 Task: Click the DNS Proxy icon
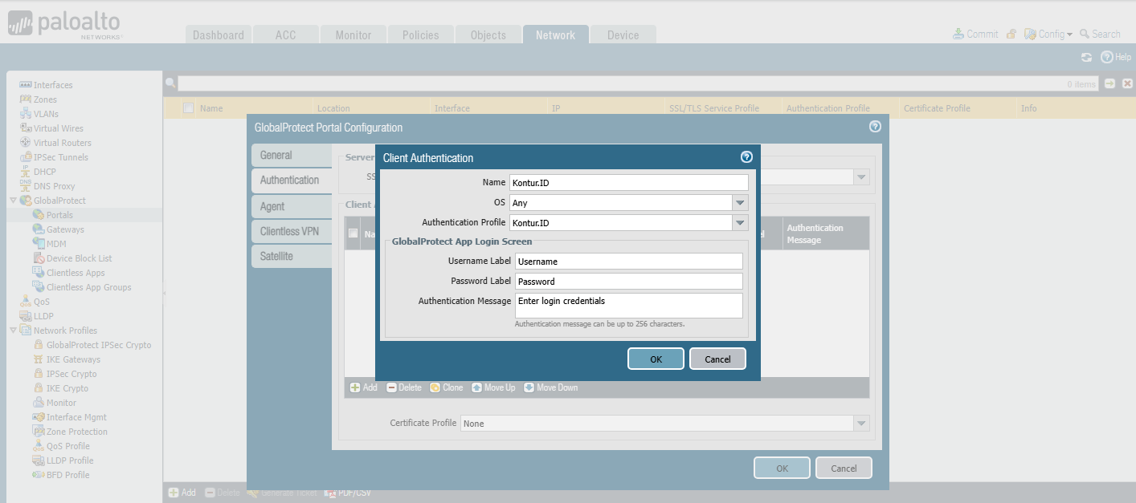coord(25,186)
